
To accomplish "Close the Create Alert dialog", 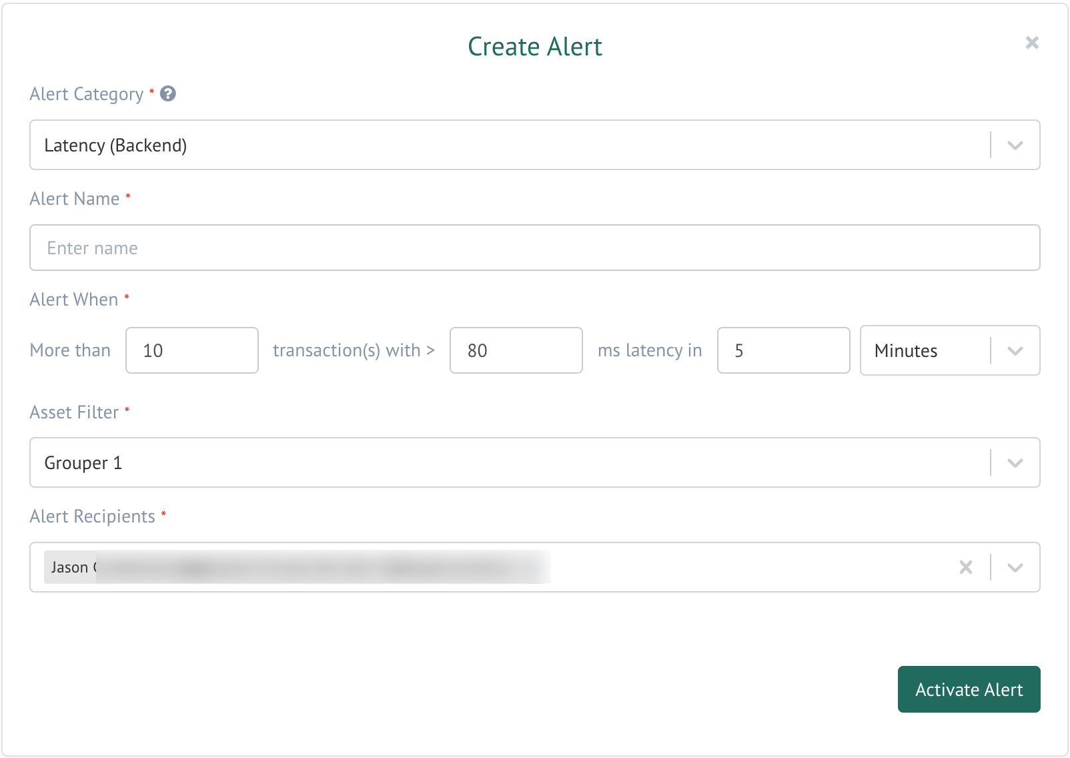I will (x=1031, y=43).
